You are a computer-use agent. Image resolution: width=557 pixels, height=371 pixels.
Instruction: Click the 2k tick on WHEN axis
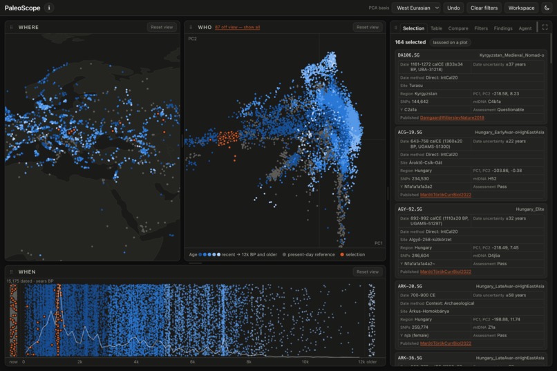(x=80, y=362)
